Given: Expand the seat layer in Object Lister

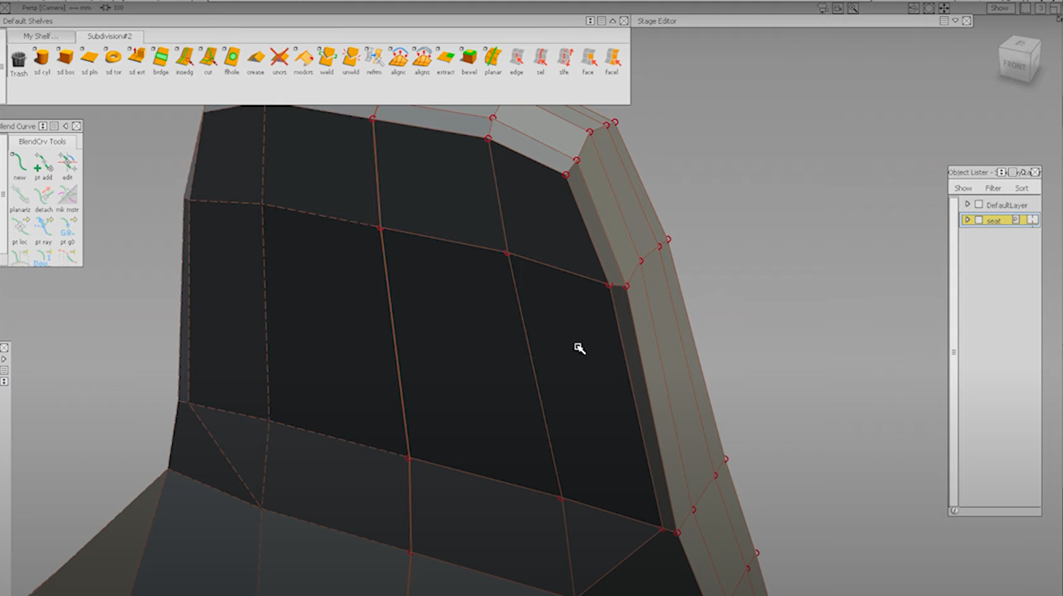Looking at the screenshot, I should point(967,220).
